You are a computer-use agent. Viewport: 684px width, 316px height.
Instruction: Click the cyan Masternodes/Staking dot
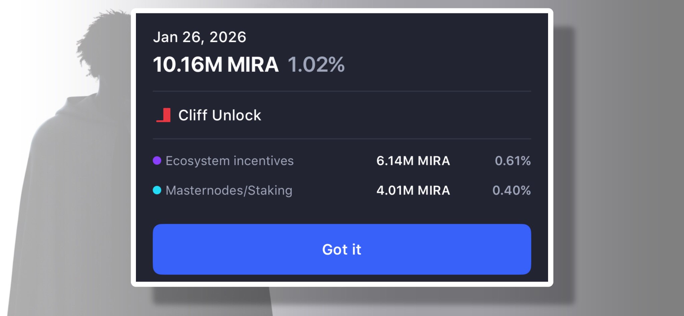(157, 190)
